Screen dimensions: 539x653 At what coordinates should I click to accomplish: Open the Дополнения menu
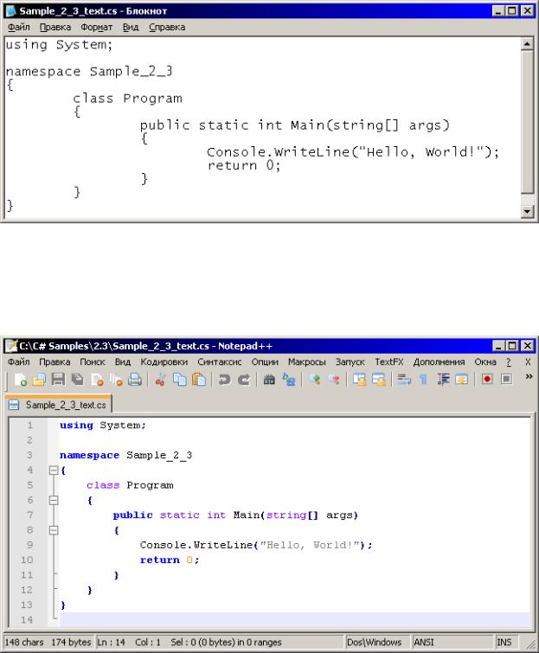click(439, 362)
